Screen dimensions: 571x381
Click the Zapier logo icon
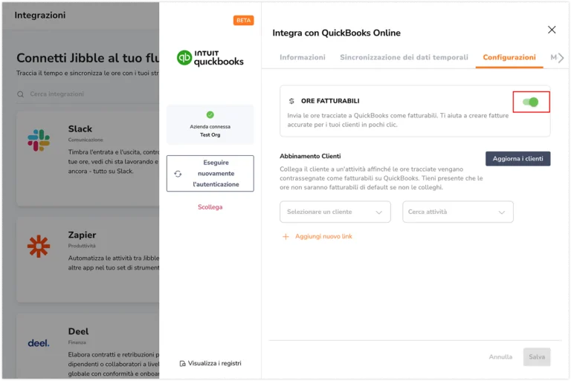click(x=39, y=247)
